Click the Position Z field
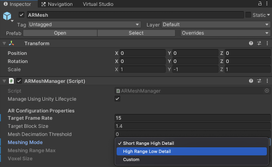 point(248,53)
